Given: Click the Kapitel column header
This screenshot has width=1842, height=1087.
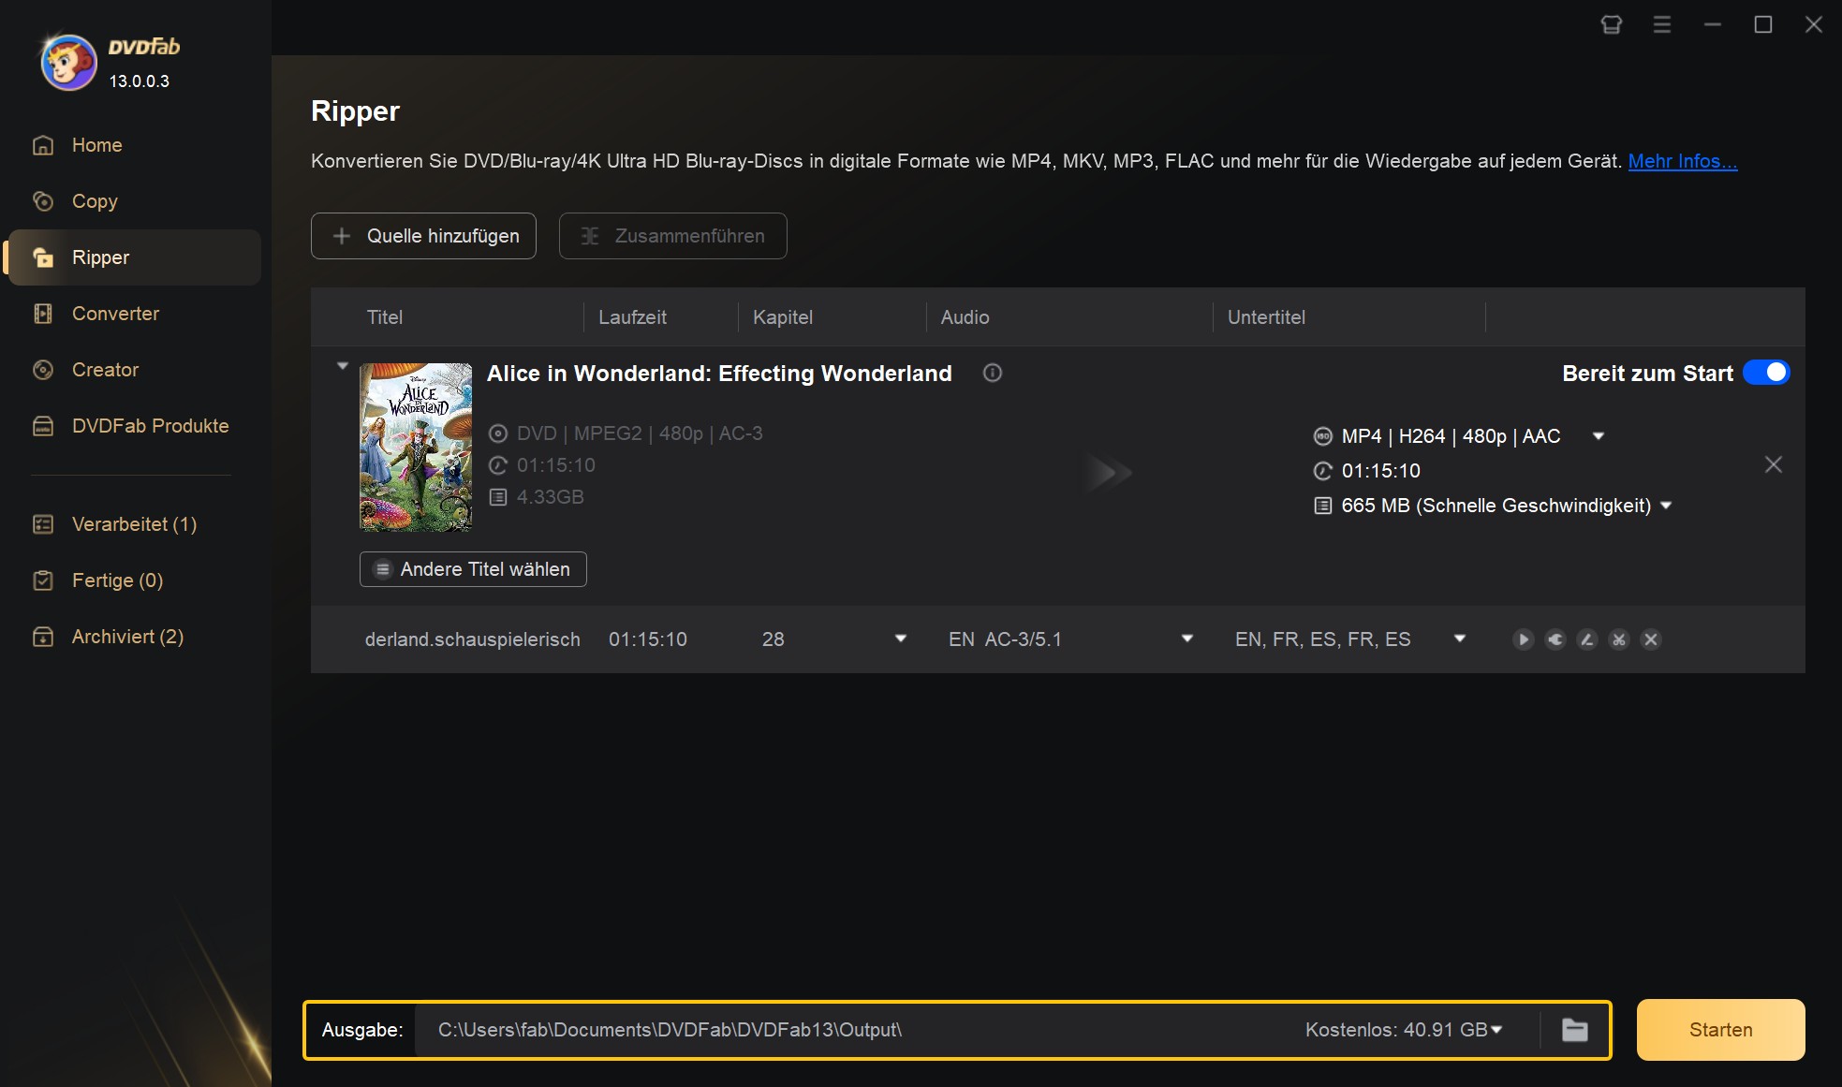Looking at the screenshot, I should point(782,317).
